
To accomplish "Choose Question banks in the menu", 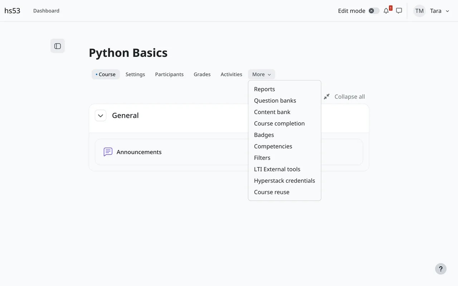I will 284,100.
